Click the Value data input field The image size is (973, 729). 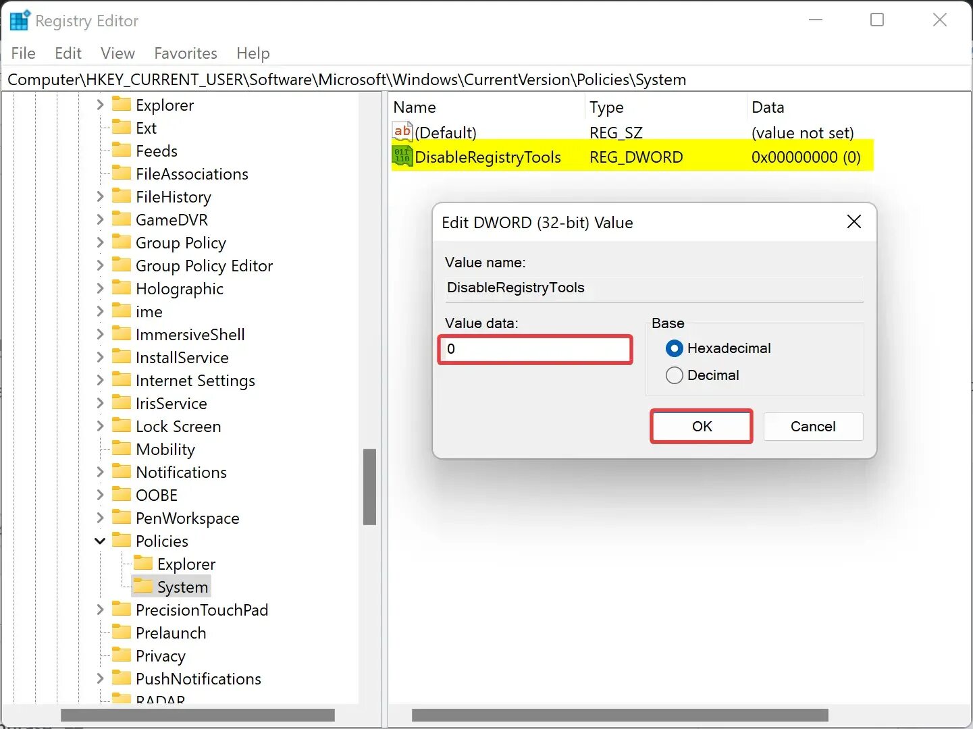[535, 349]
